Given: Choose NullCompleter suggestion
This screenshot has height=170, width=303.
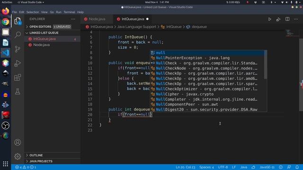Looking at the screenshot, I should [207, 100].
